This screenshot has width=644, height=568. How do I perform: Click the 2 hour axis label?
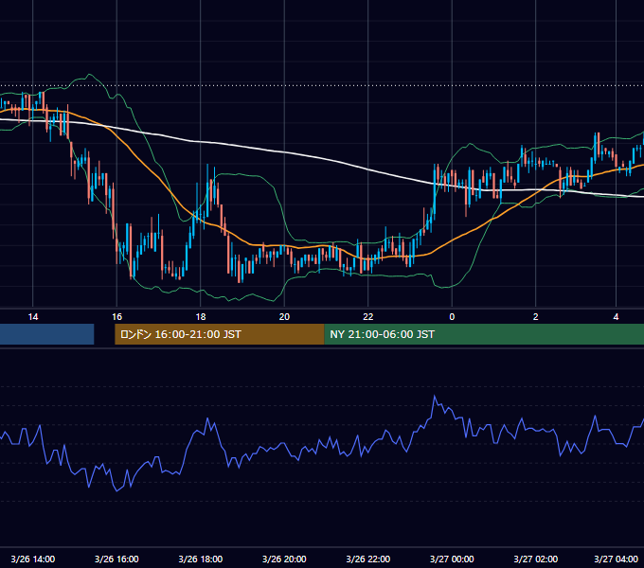coord(536,317)
